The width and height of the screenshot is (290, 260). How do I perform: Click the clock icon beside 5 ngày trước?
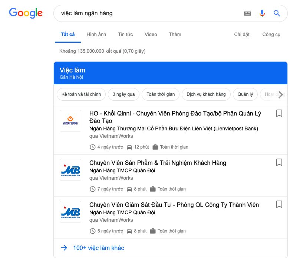(x=92, y=231)
